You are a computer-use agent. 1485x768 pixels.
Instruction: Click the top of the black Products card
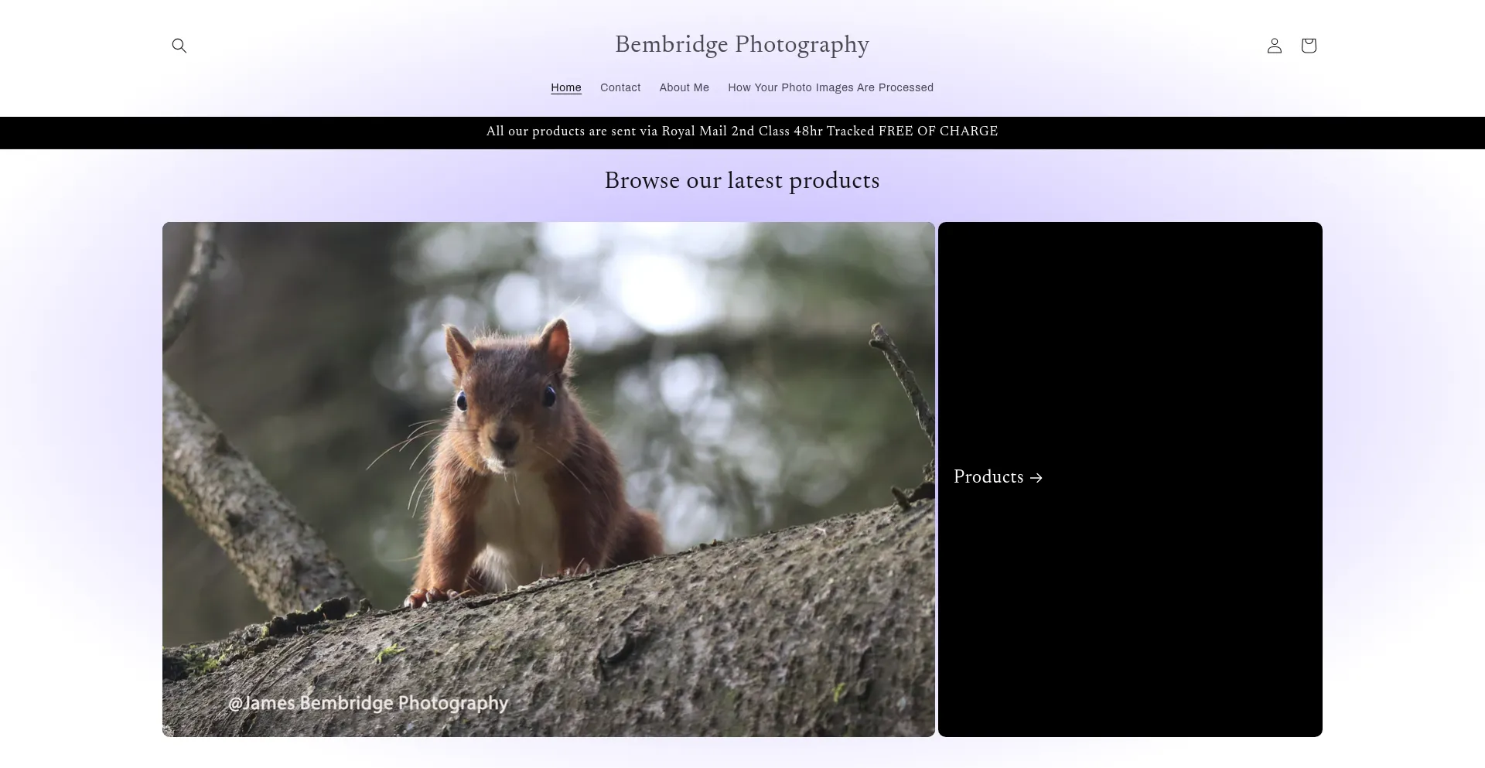[1129, 255]
